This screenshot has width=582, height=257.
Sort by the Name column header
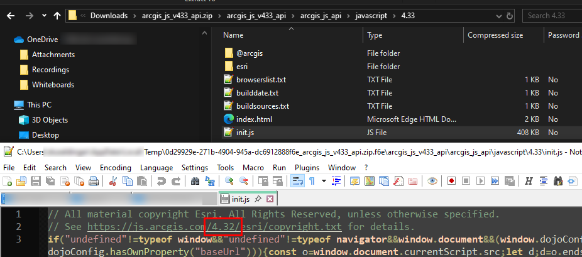tap(233, 35)
